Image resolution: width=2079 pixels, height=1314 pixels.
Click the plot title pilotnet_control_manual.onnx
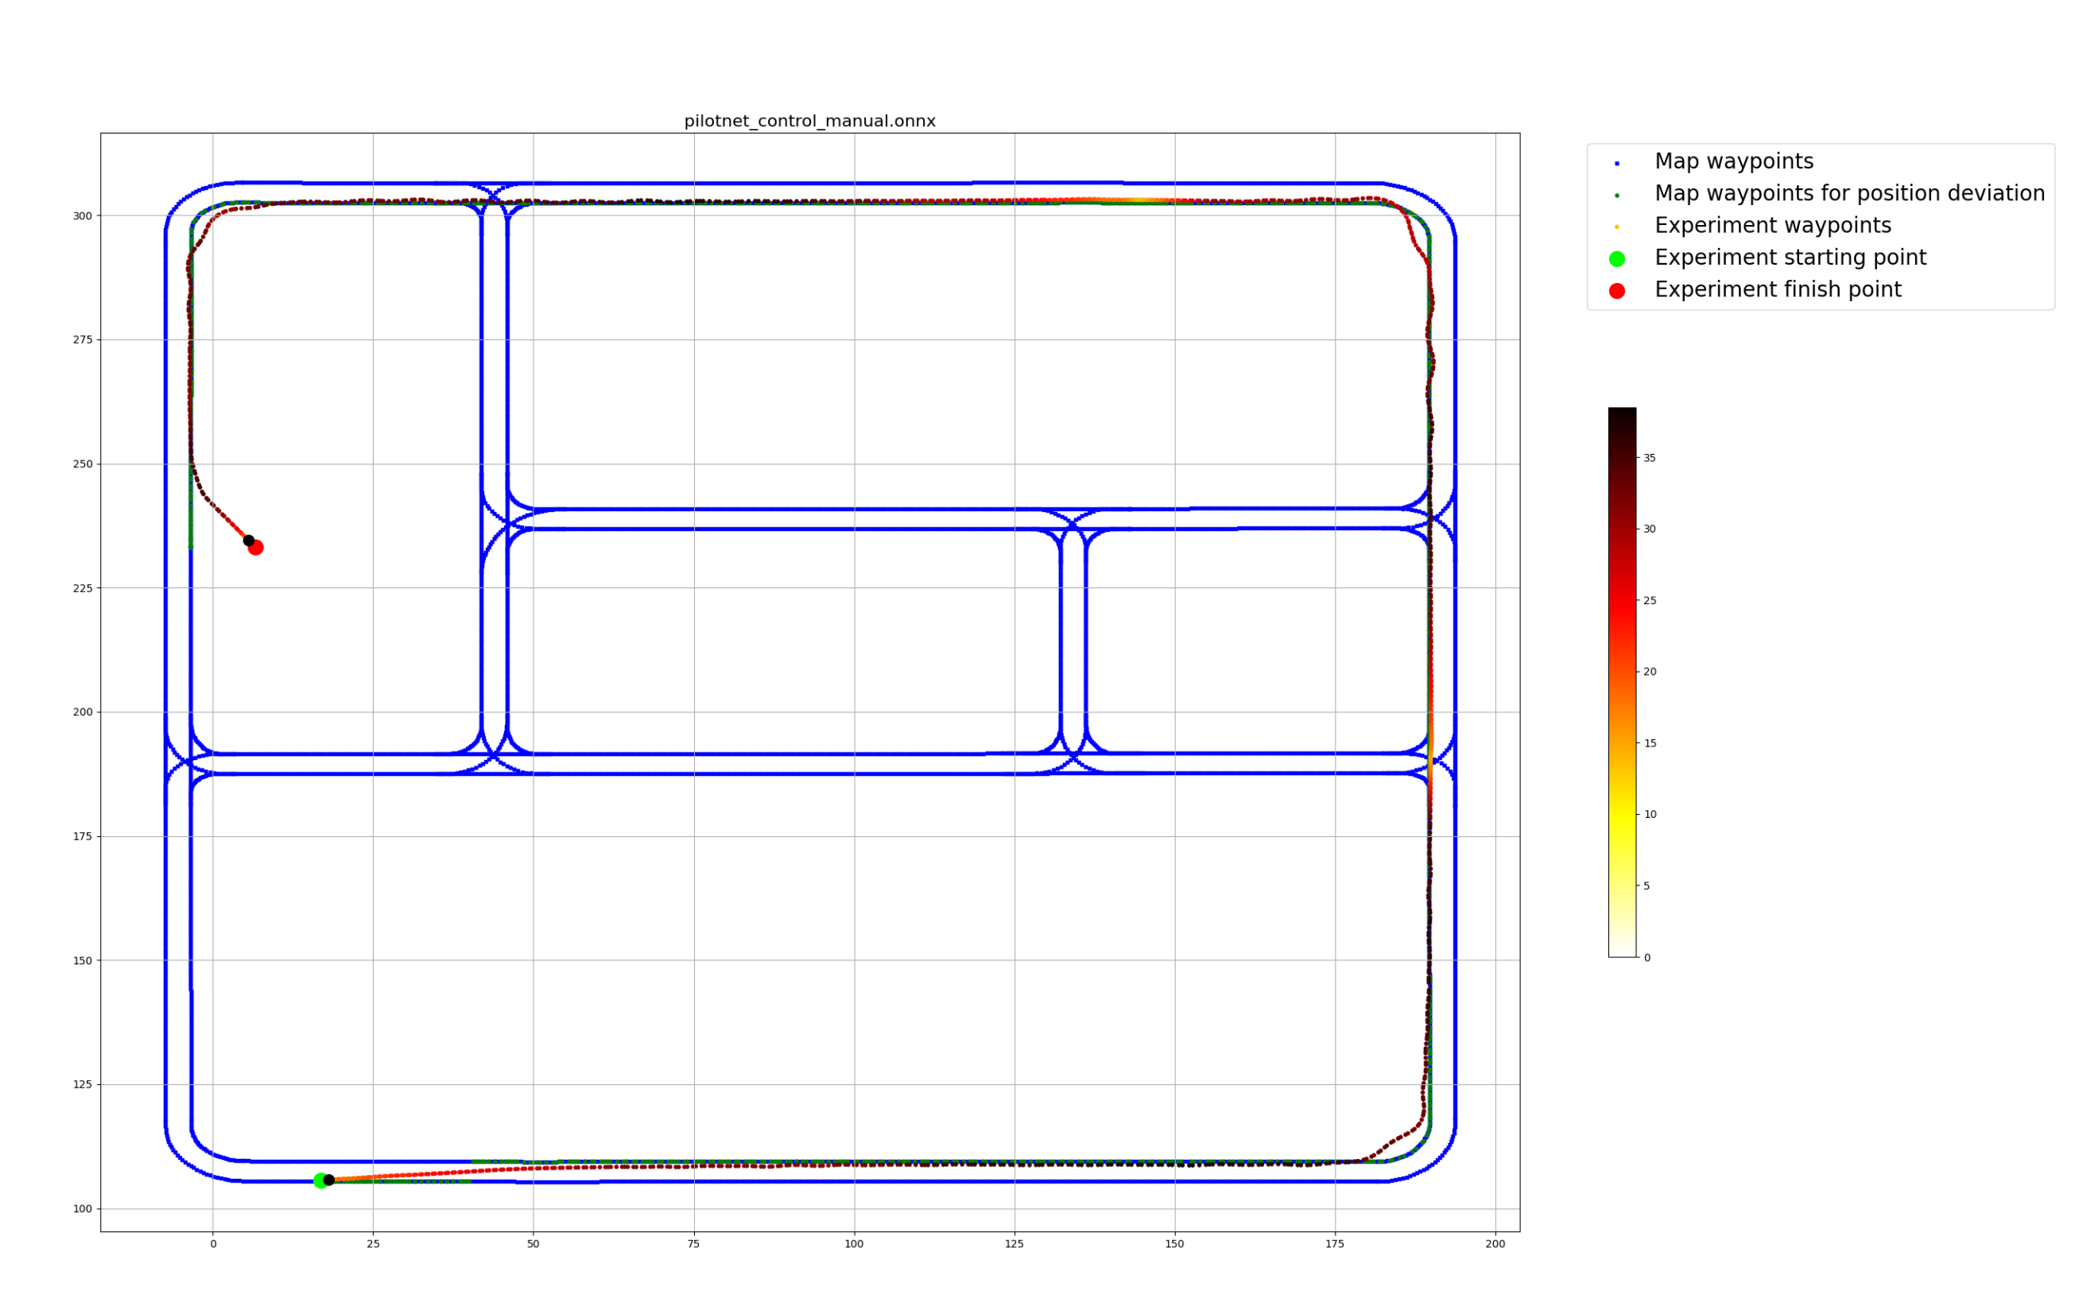tap(809, 122)
